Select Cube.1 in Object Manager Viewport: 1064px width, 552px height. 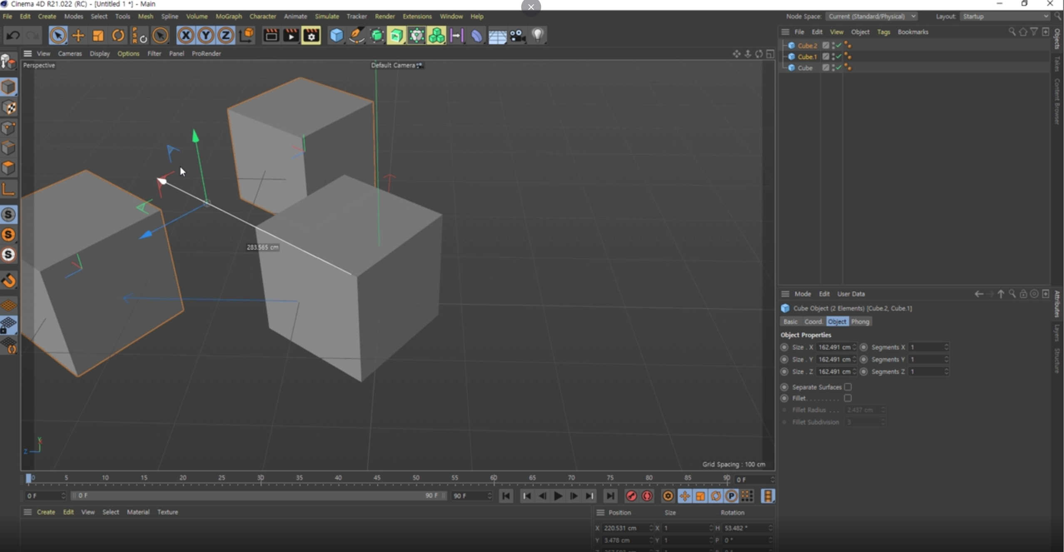807,57
